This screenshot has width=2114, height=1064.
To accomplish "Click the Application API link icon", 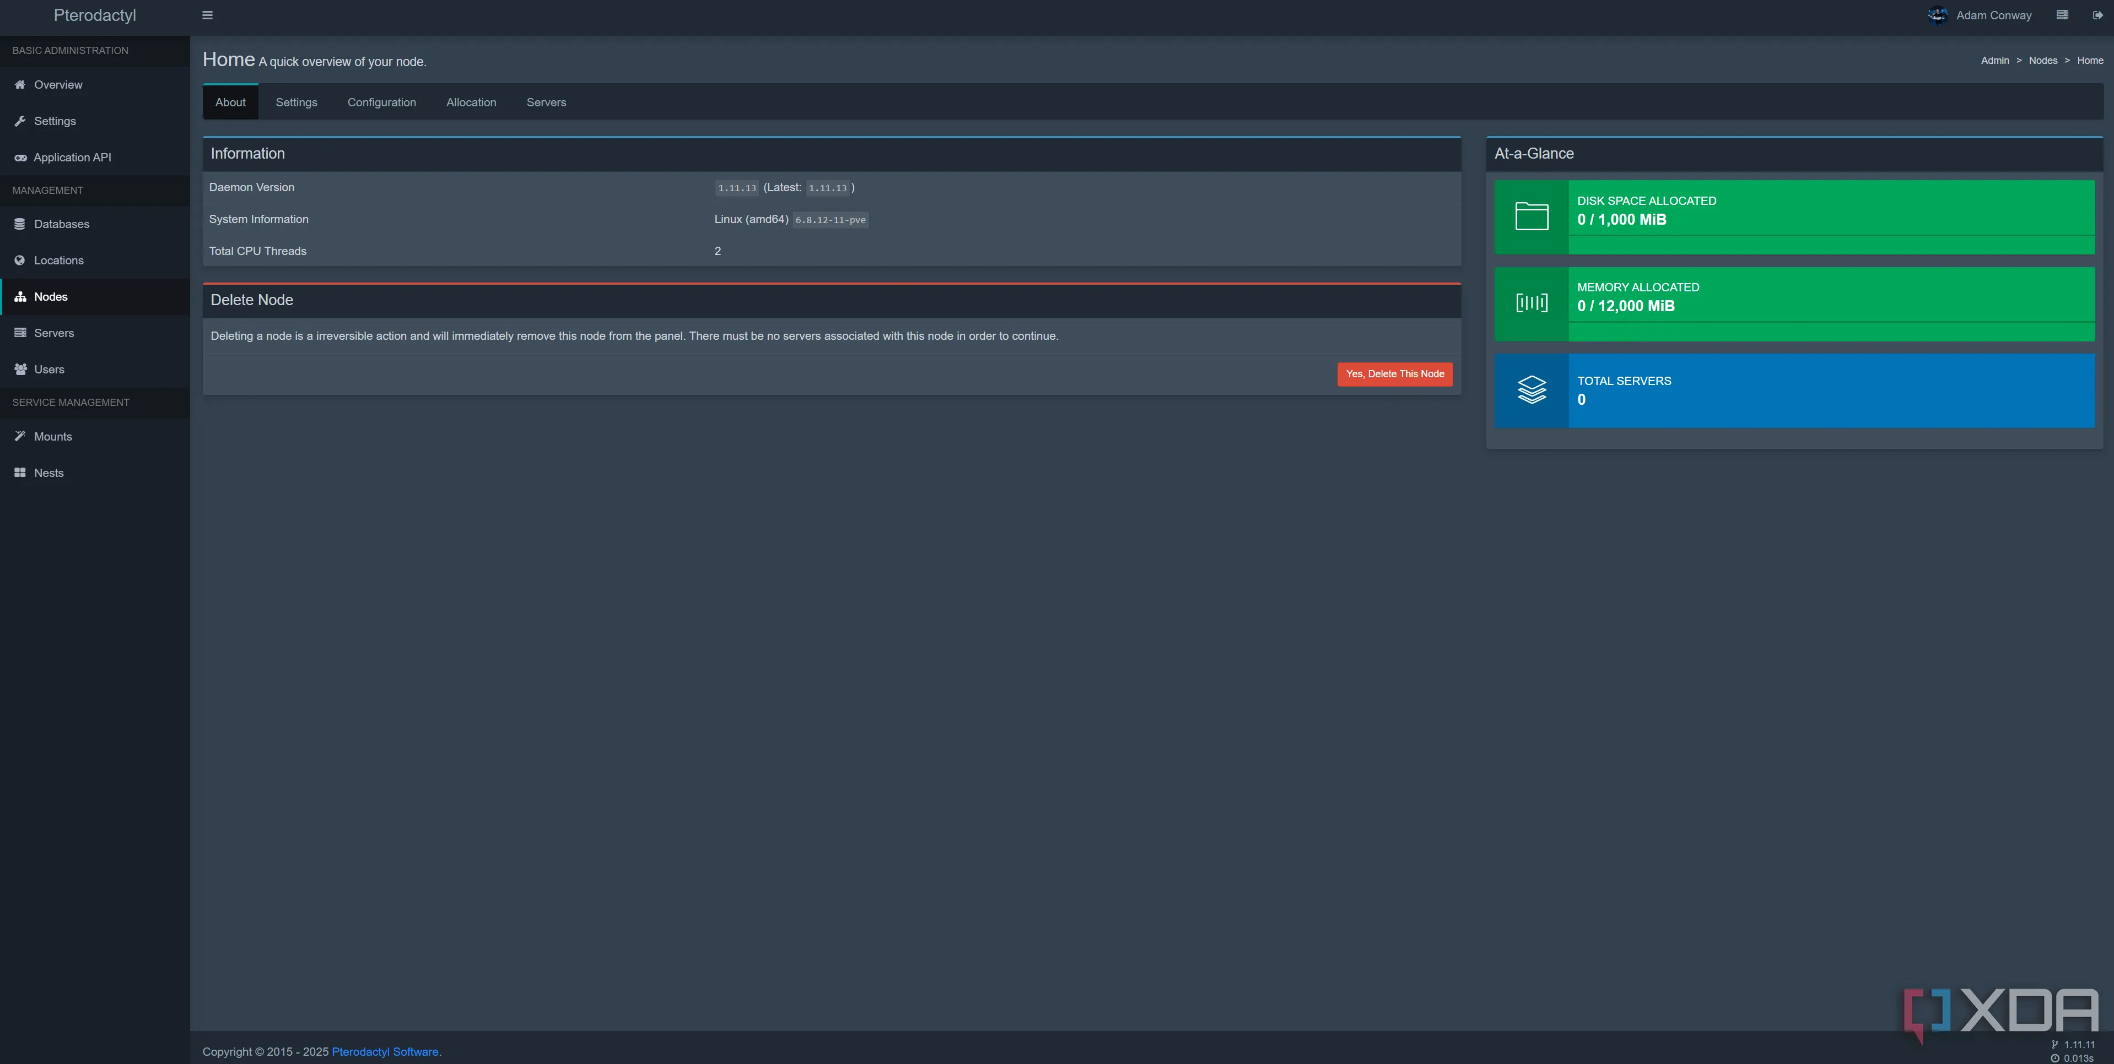I will pyautogui.click(x=20, y=158).
